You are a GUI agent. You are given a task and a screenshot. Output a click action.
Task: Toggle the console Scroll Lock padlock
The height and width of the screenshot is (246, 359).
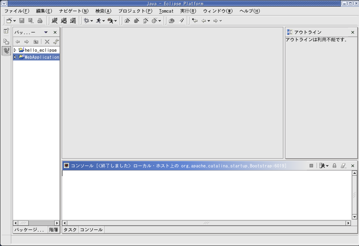[x=334, y=166]
